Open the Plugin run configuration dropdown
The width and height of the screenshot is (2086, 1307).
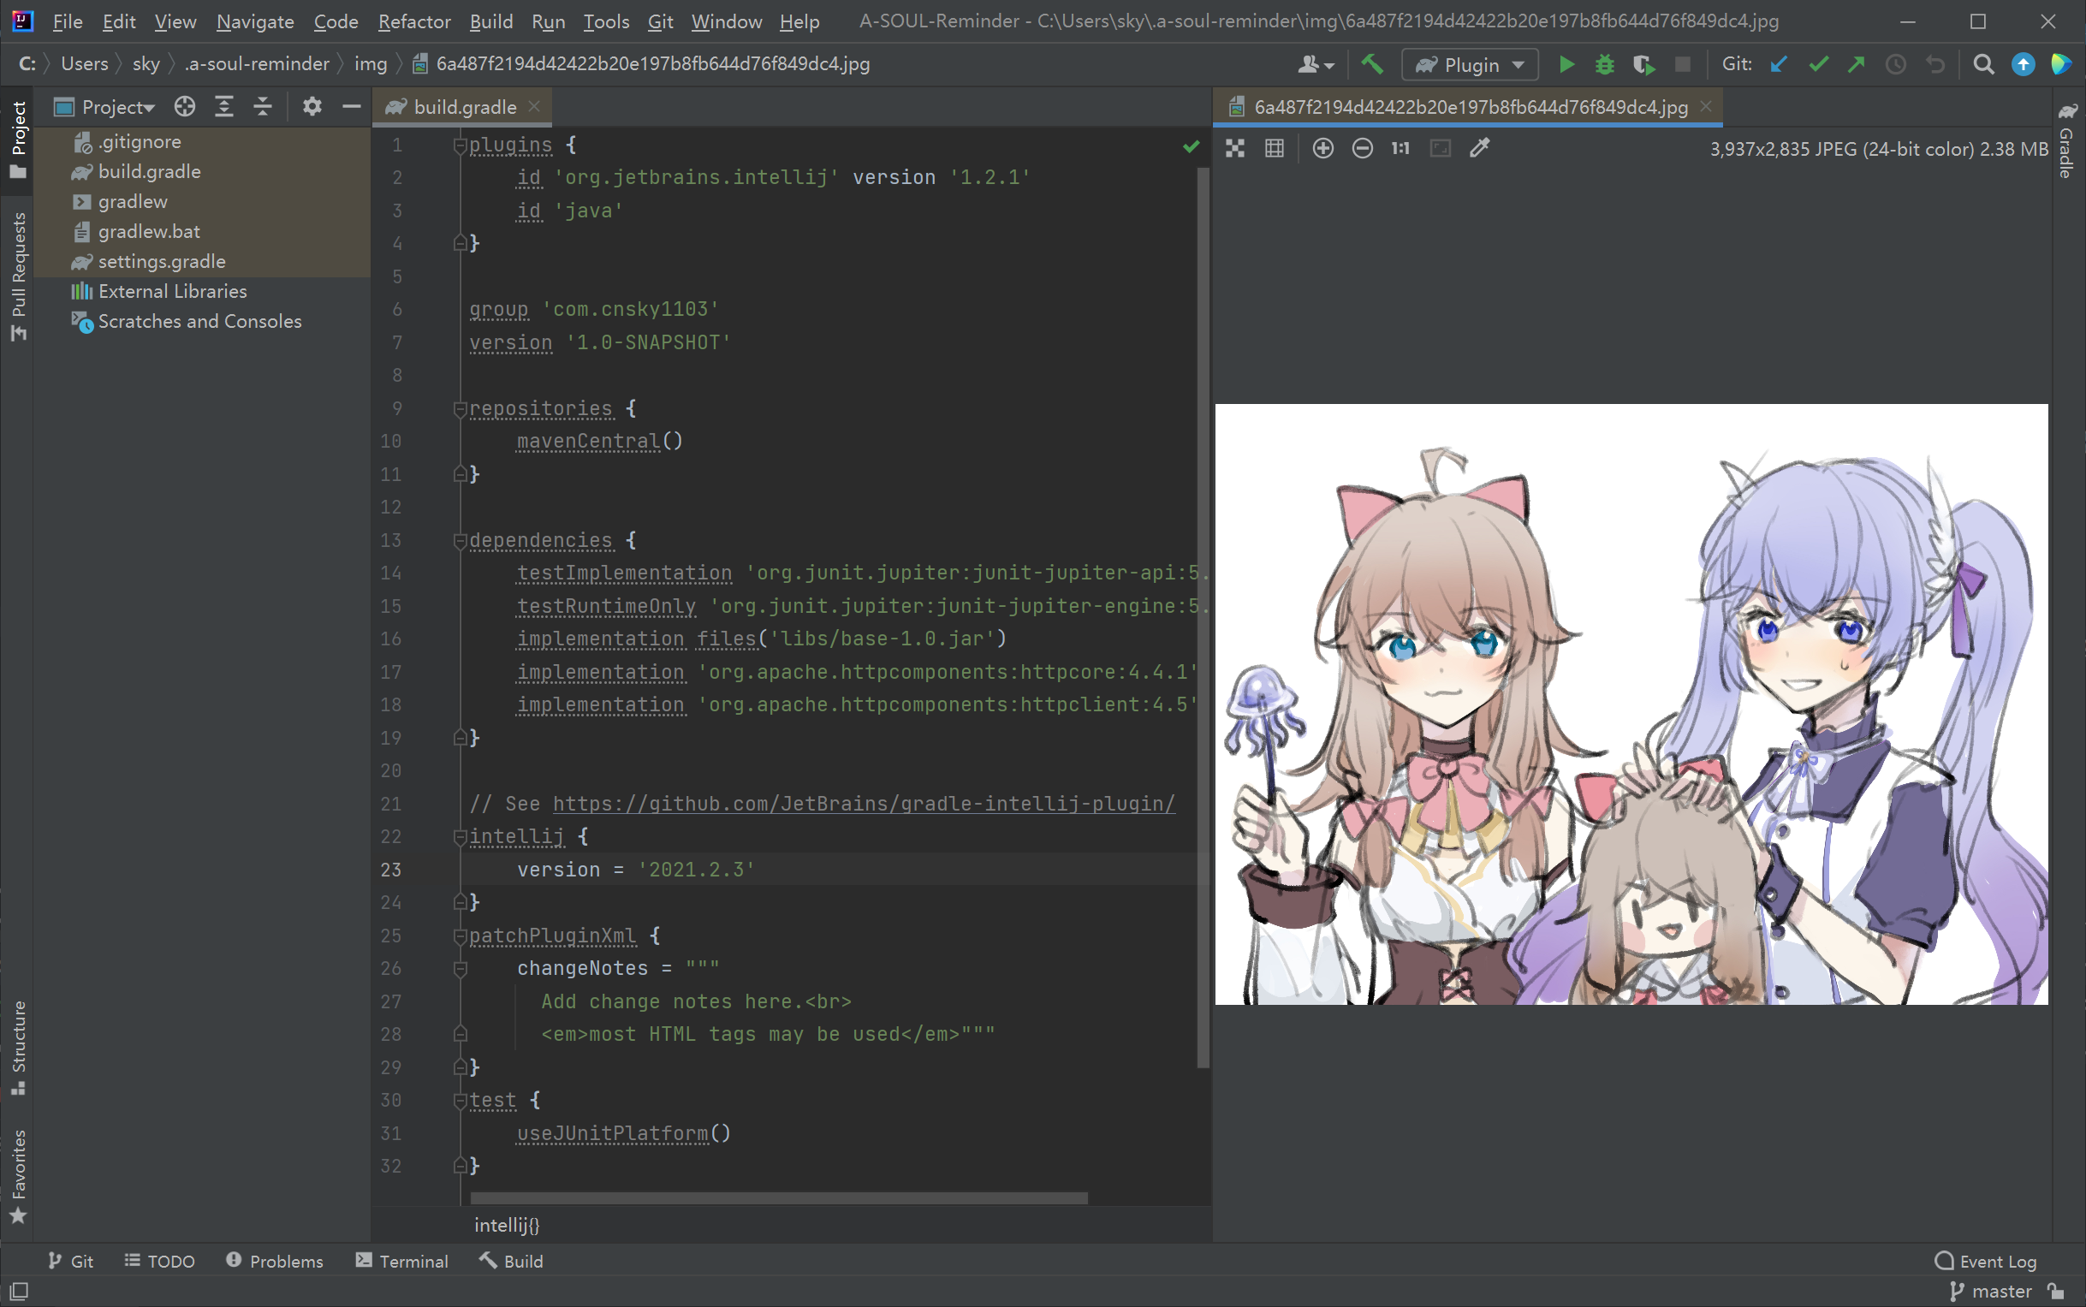coord(1470,65)
